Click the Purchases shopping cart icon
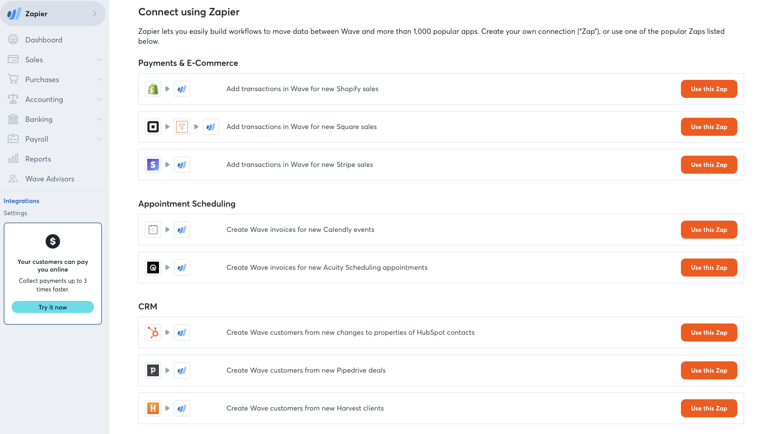The width and height of the screenshot is (764, 434). [x=13, y=79]
